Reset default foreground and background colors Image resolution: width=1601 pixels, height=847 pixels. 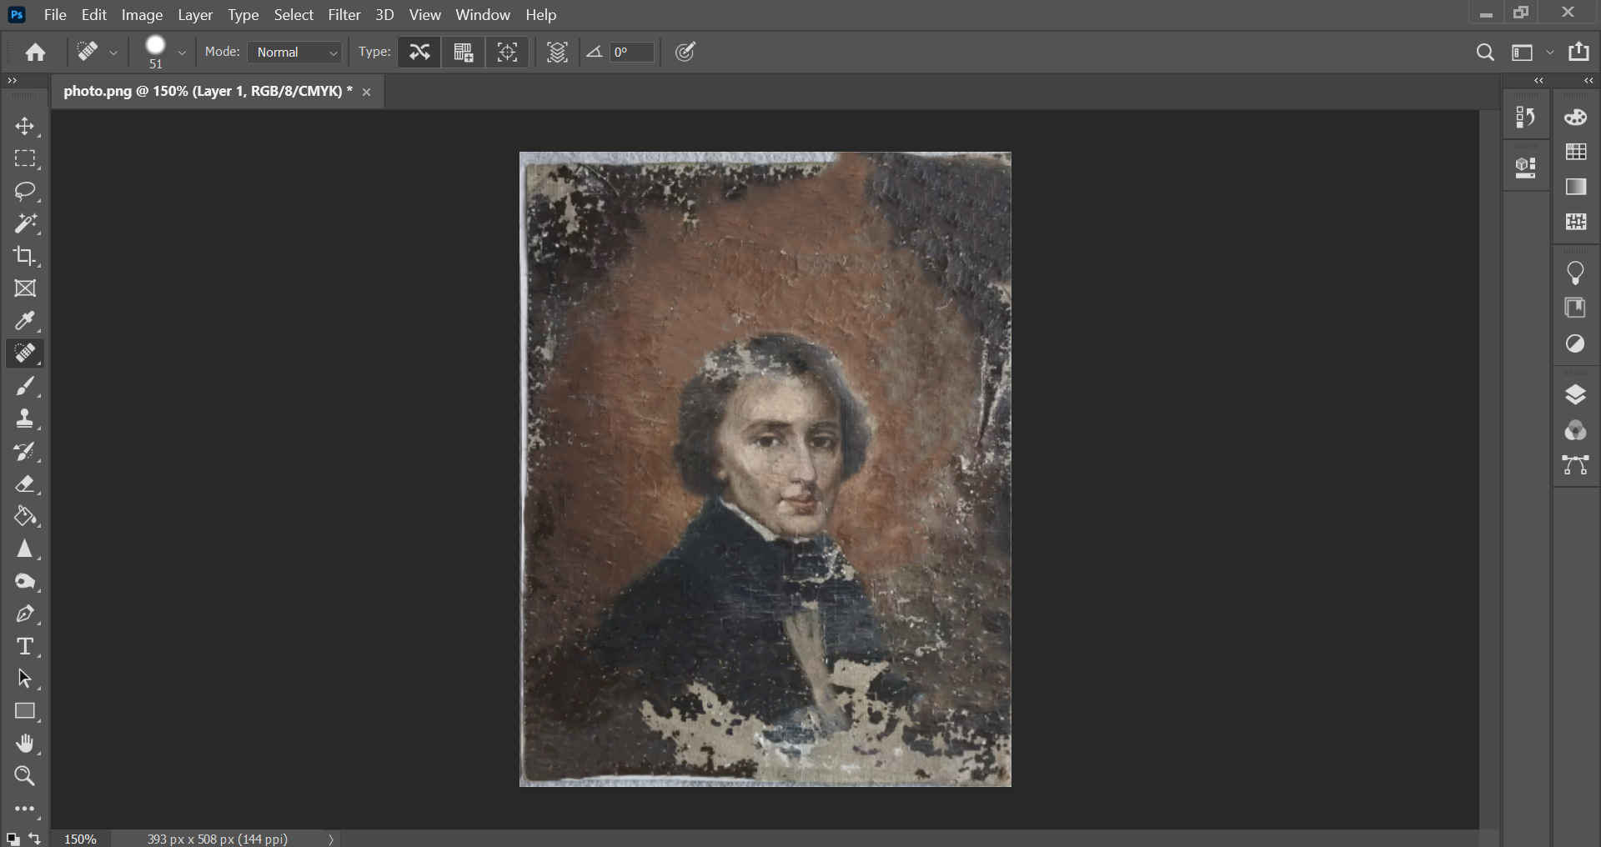point(13,839)
